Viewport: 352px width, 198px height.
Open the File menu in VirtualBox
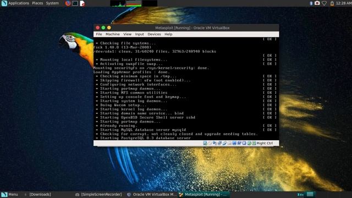point(99,34)
